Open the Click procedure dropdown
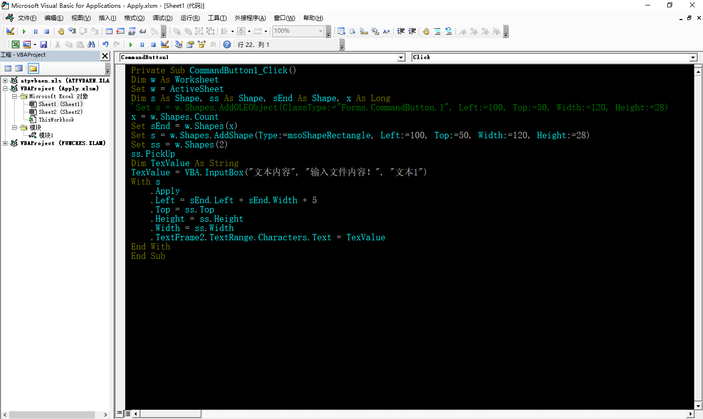 point(693,58)
